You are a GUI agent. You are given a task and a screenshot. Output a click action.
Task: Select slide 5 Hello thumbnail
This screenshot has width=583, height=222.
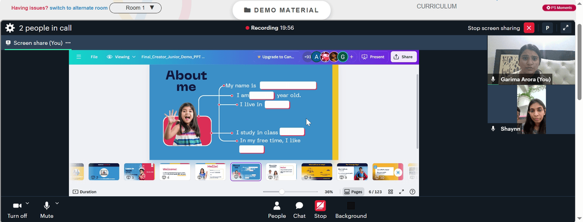pyautogui.click(x=210, y=172)
